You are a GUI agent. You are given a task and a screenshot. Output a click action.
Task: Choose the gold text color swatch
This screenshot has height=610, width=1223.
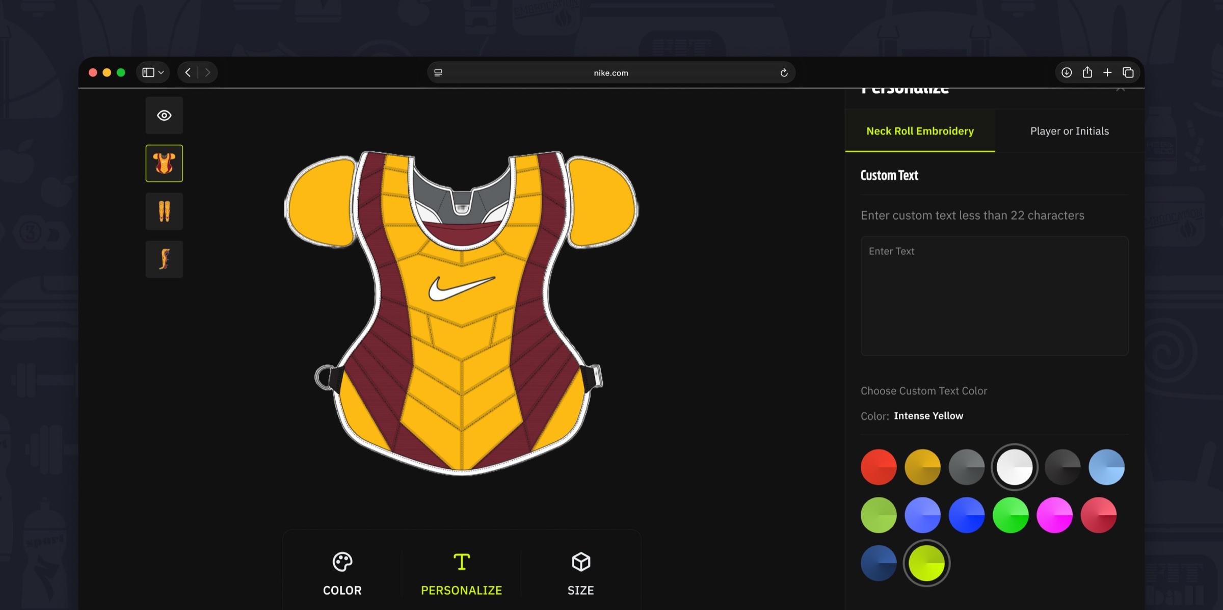922,467
